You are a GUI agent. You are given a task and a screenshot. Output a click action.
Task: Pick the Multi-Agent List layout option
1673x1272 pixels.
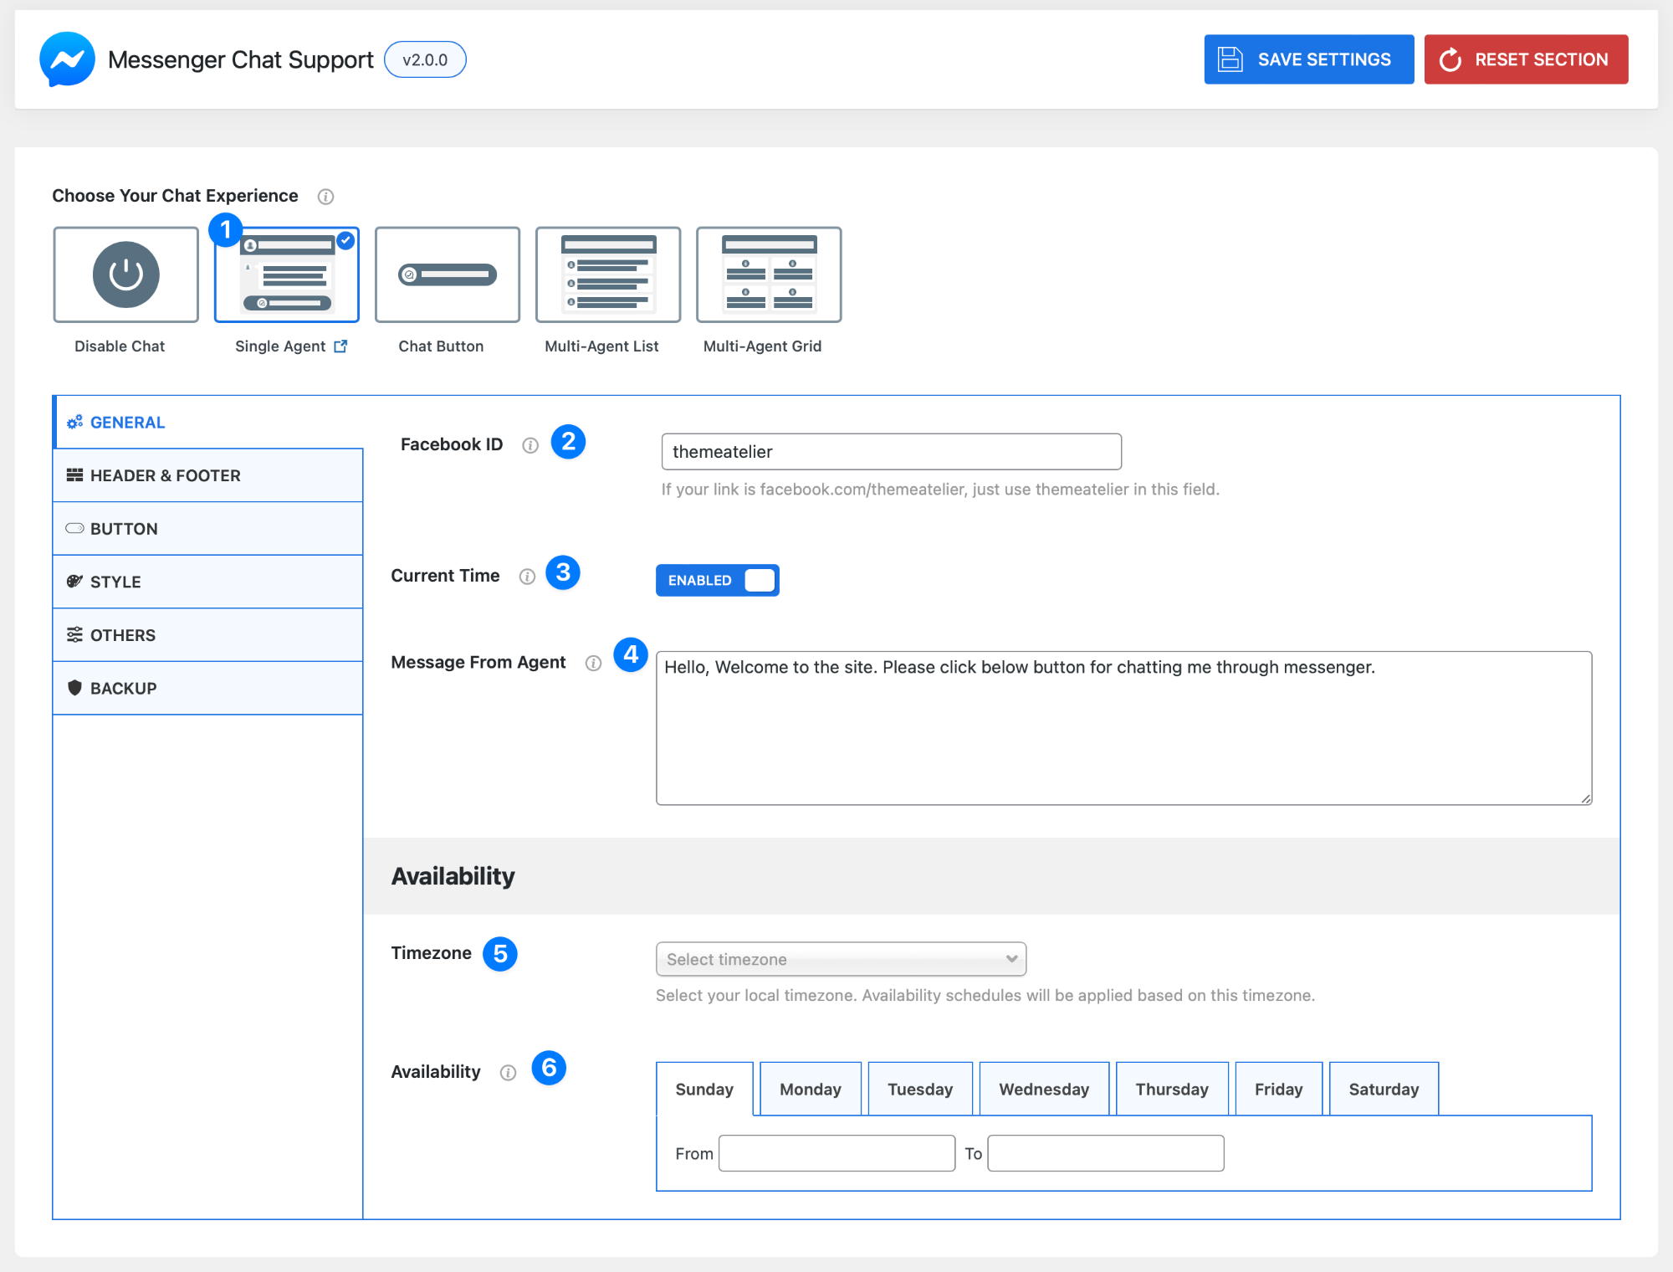[x=607, y=274]
